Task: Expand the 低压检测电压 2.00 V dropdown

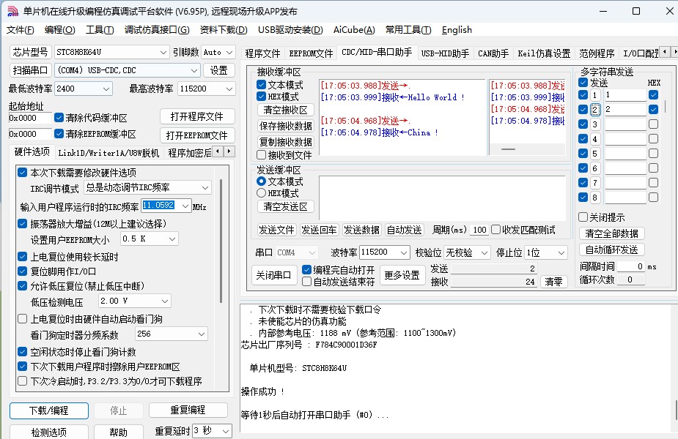Action: (165, 301)
